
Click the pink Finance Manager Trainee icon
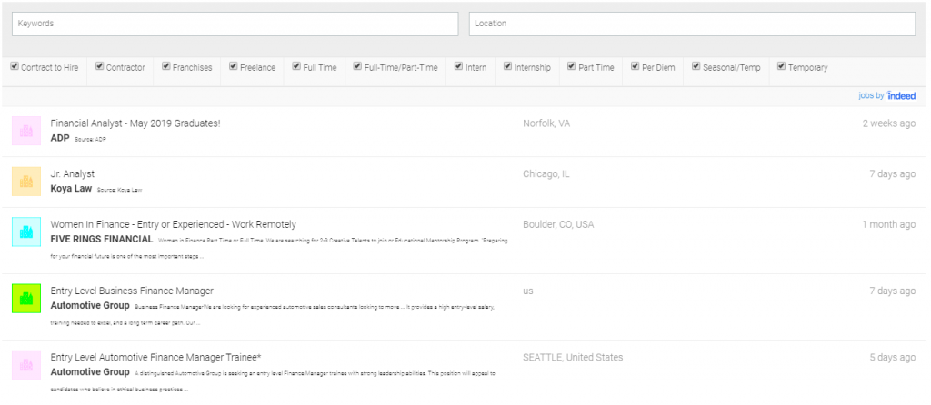point(26,365)
